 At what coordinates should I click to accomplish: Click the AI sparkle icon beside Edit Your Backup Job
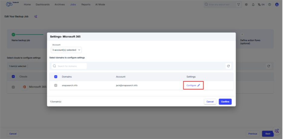(x=36, y=16)
